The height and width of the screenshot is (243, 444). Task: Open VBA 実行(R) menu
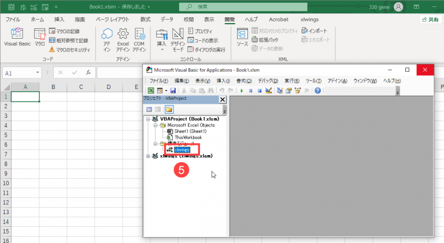tap(292, 81)
